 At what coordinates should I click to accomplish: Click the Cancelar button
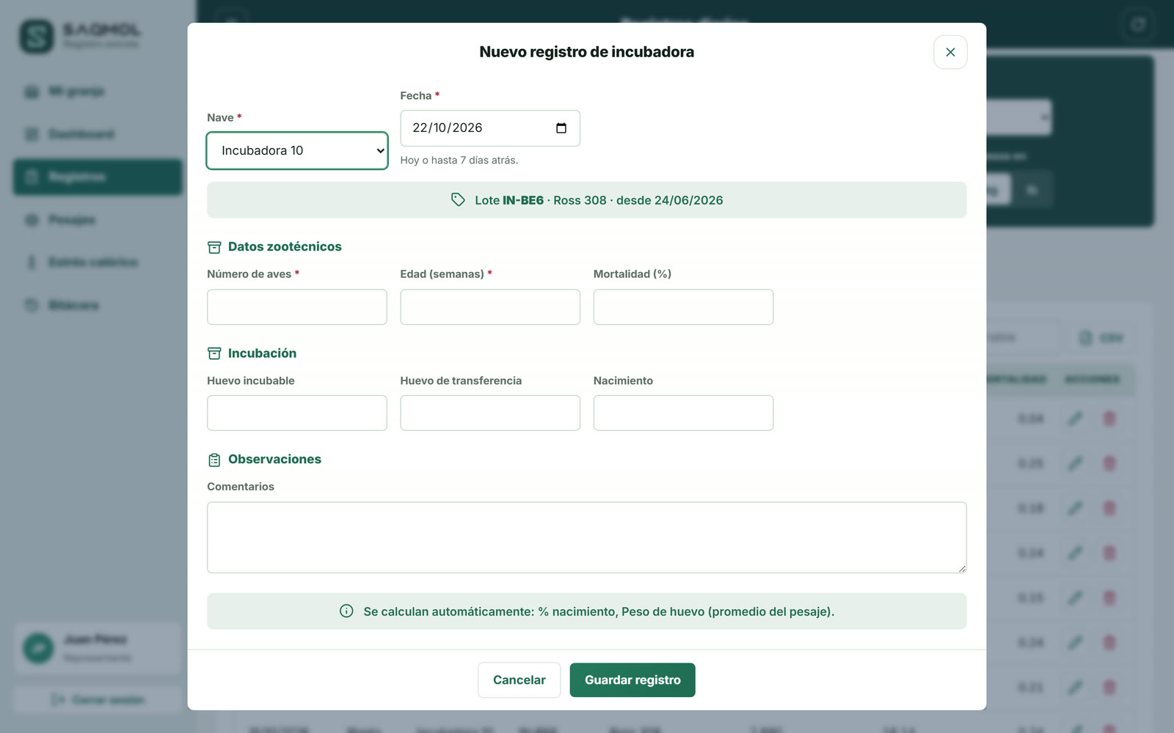click(x=519, y=680)
